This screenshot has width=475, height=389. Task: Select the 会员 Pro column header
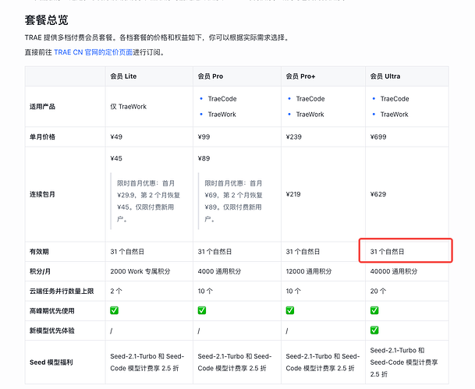pyautogui.click(x=211, y=76)
